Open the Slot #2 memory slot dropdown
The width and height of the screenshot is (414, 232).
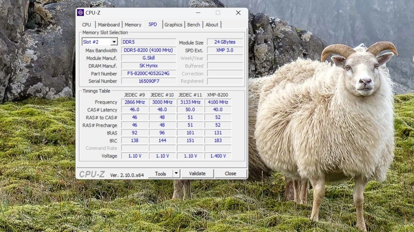pyautogui.click(x=100, y=42)
